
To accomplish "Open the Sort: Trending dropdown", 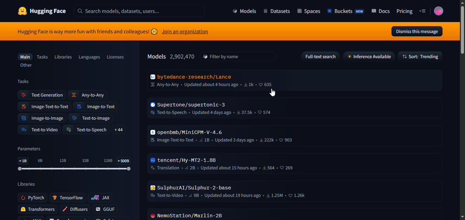I will click(420, 56).
